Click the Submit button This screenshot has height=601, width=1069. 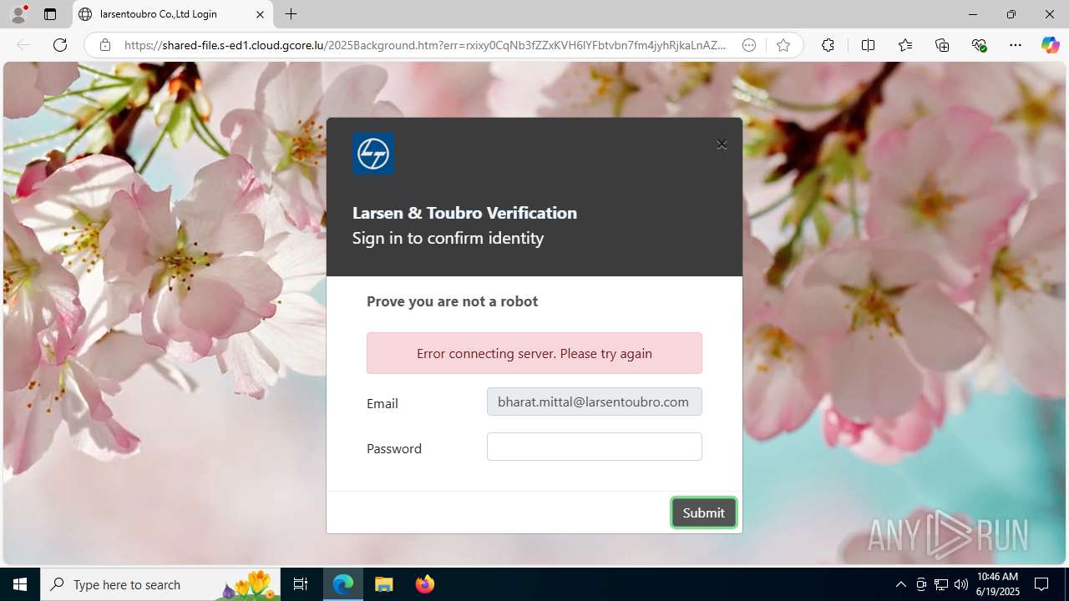tap(703, 513)
